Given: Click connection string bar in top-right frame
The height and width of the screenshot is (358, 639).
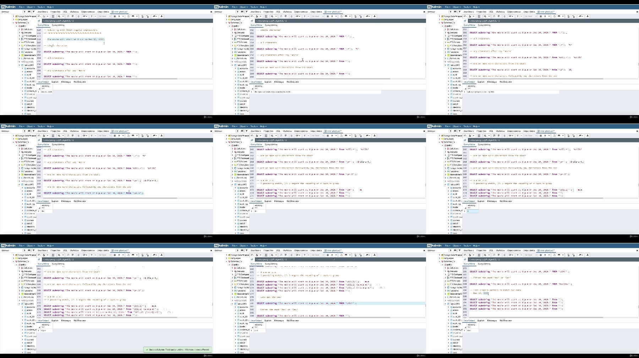Looking at the screenshot, I should point(553,21).
